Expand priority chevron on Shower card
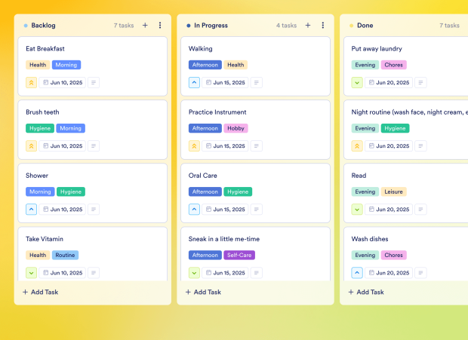Viewport: 468px width, 340px height. 32,210
